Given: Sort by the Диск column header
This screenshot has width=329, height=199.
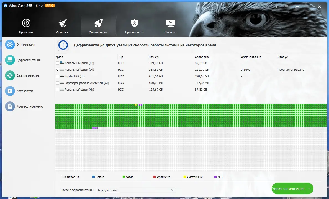Looking at the screenshot, I should pyautogui.click(x=59, y=57).
